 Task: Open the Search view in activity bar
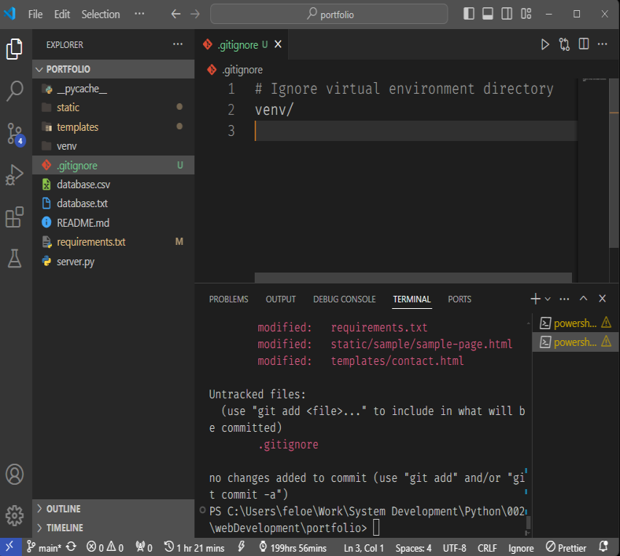15,92
